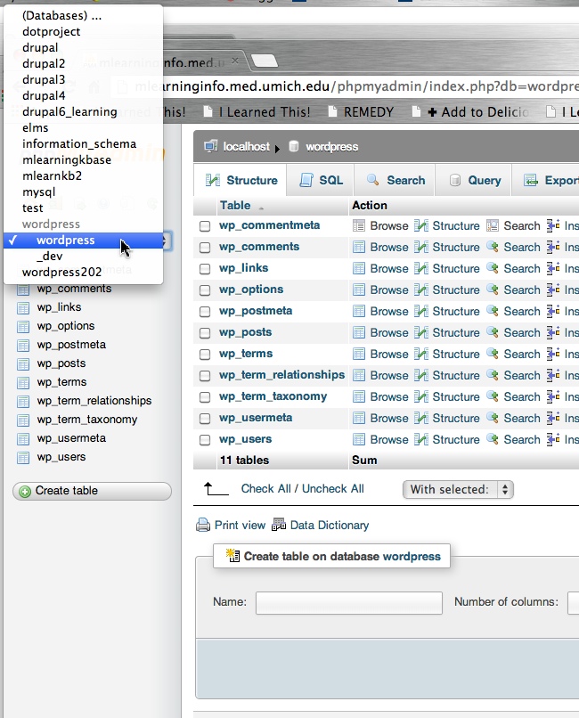Click the new table Name input field
Viewport: 579px width, 718px height.
click(348, 602)
